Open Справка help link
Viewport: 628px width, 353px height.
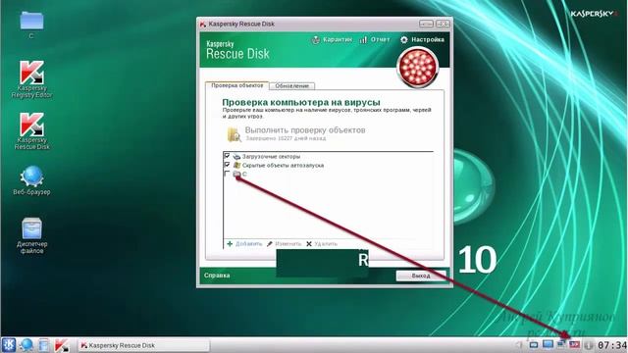pos(217,276)
